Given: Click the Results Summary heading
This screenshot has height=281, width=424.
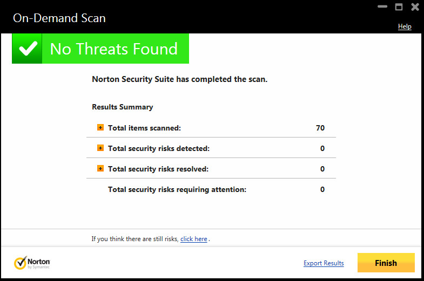Looking at the screenshot, I should (x=123, y=107).
